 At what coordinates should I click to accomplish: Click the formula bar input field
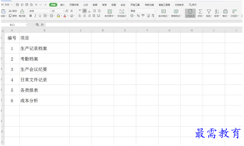[144, 25]
